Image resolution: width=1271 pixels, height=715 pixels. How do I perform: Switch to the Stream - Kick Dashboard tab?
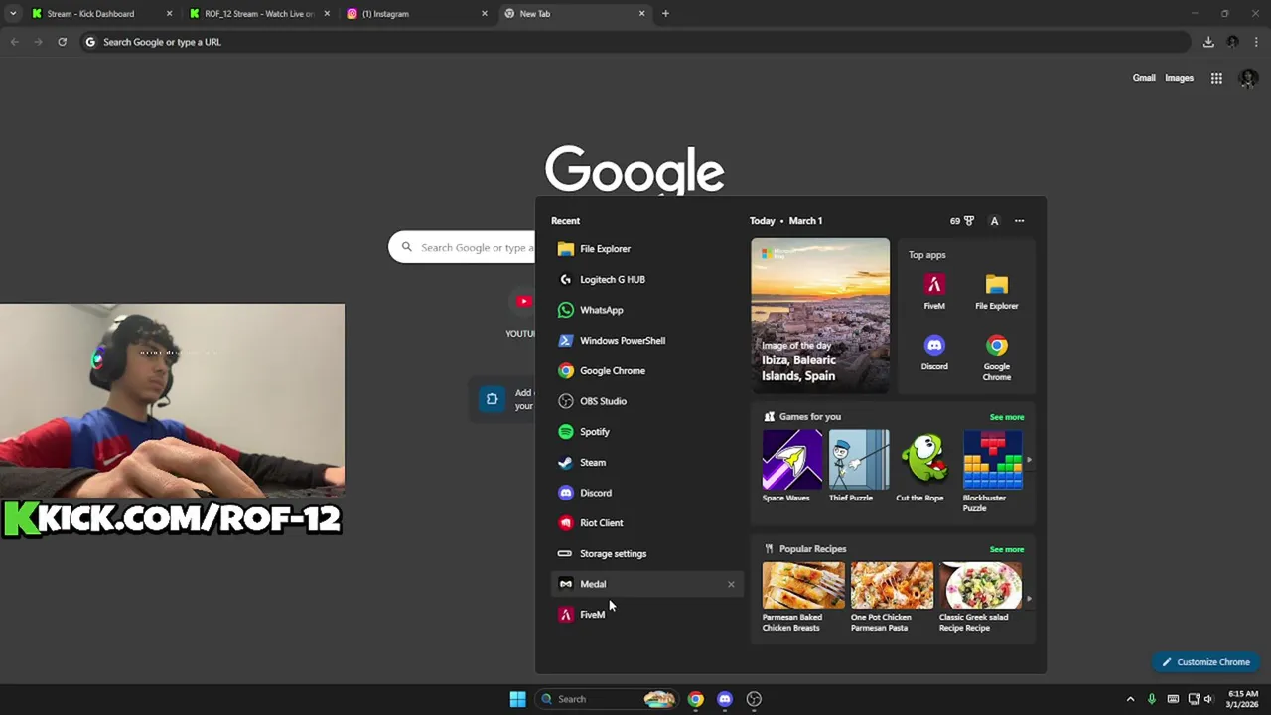101,14
